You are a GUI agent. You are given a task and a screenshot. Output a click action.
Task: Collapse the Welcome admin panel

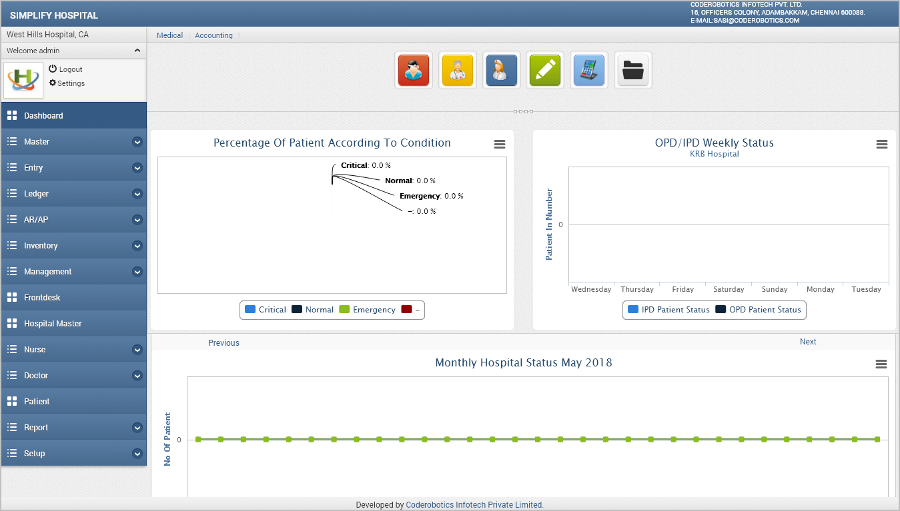coord(137,51)
